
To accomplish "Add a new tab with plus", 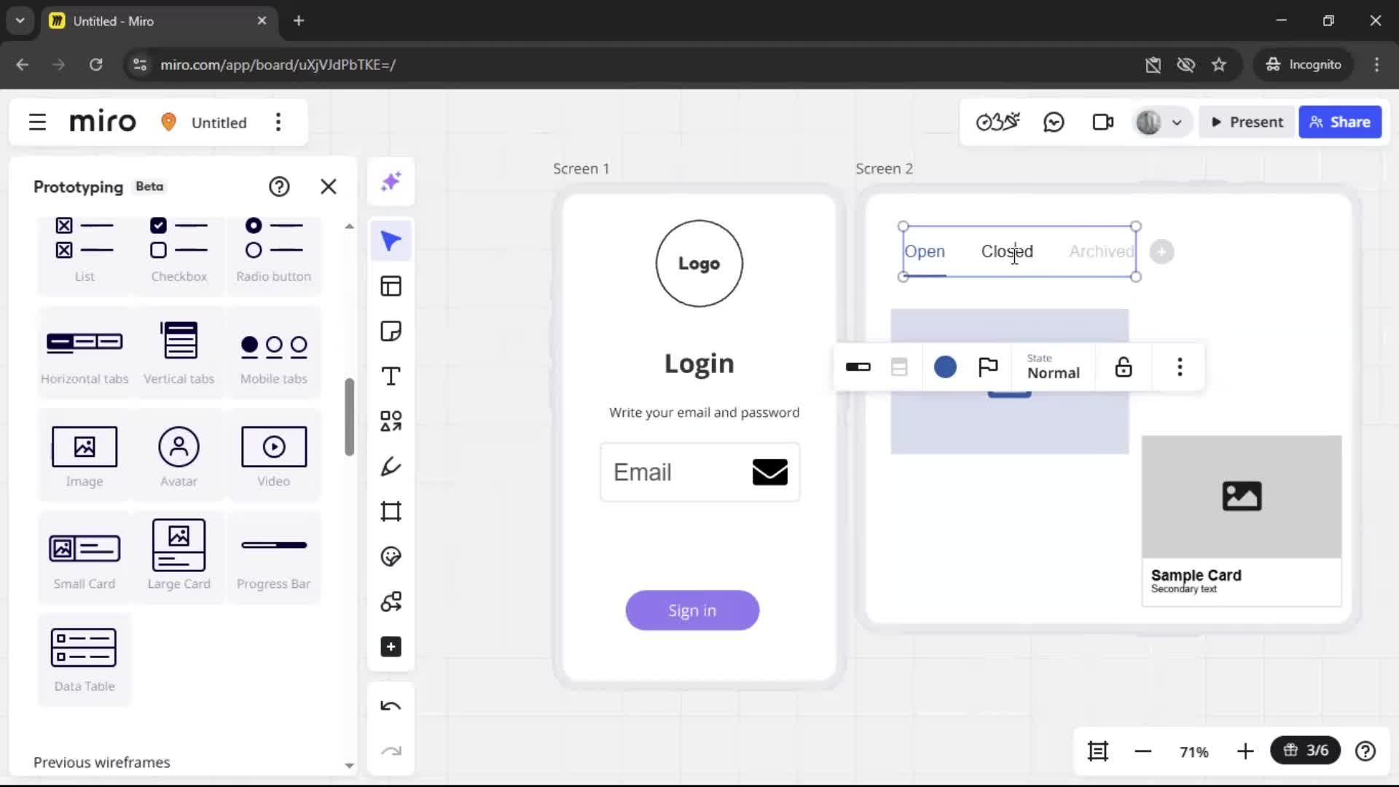I will [x=1161, y=252].
